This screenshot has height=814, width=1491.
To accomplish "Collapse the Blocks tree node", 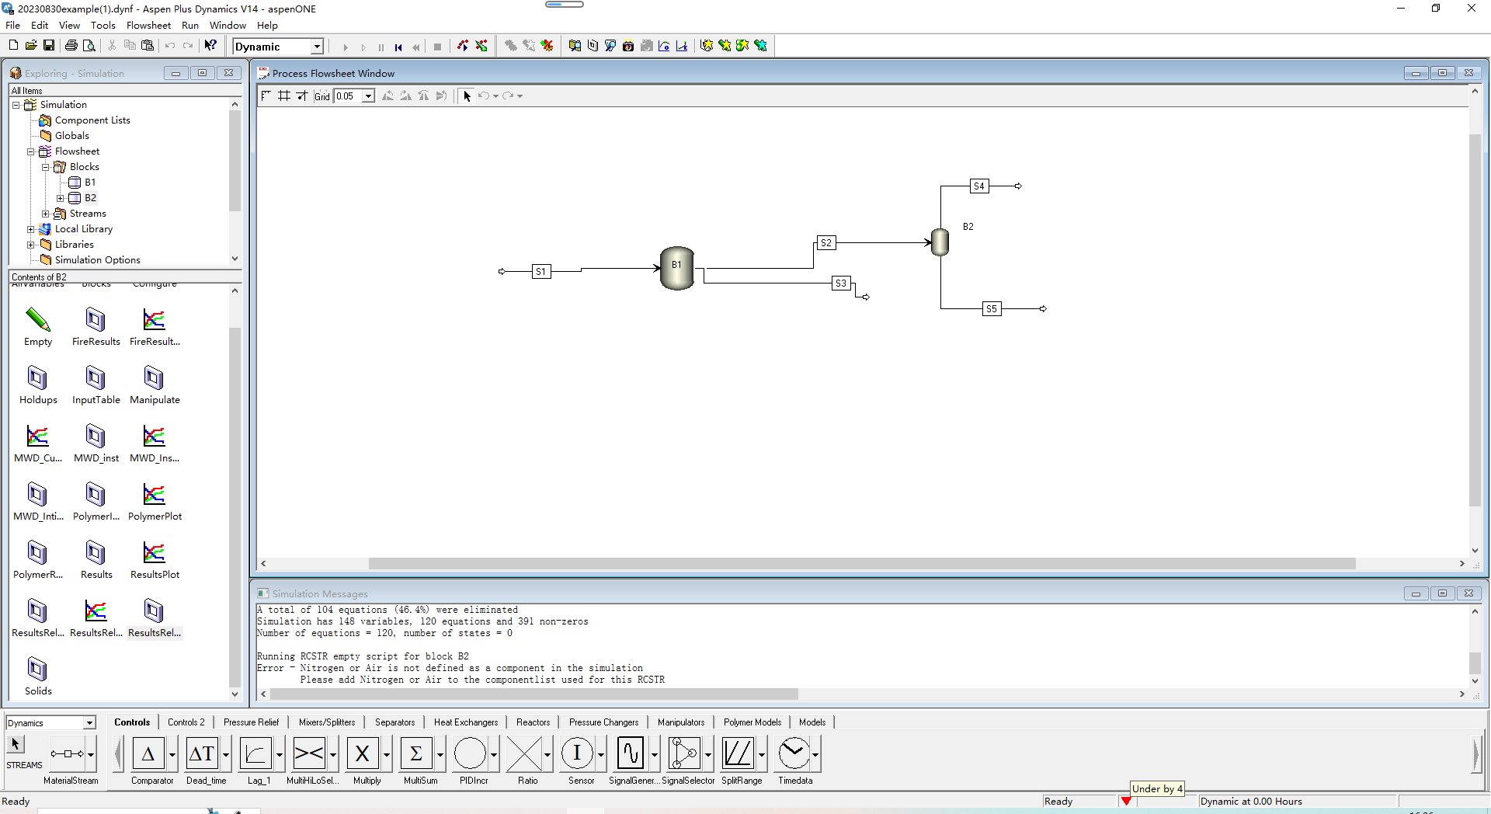I will point(45,167).
